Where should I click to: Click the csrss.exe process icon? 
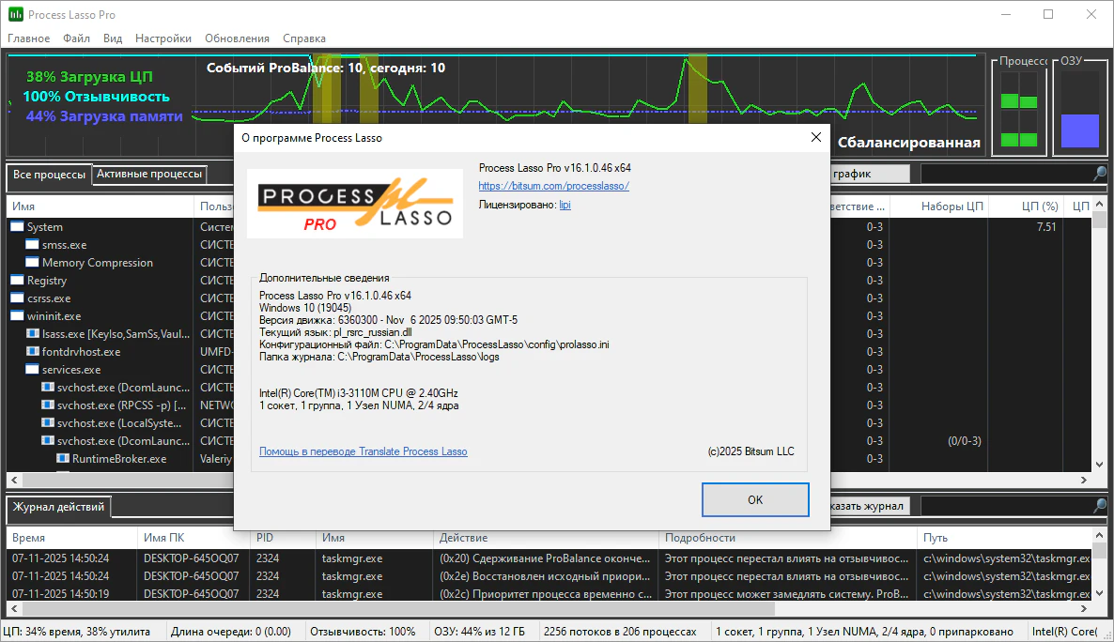(17, 298)
